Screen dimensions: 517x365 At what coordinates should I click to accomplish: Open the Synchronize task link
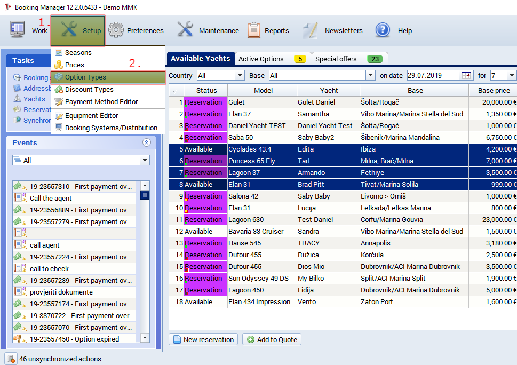tap(37, 120)
